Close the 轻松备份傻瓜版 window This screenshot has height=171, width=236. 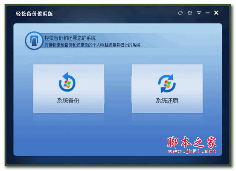216,13
